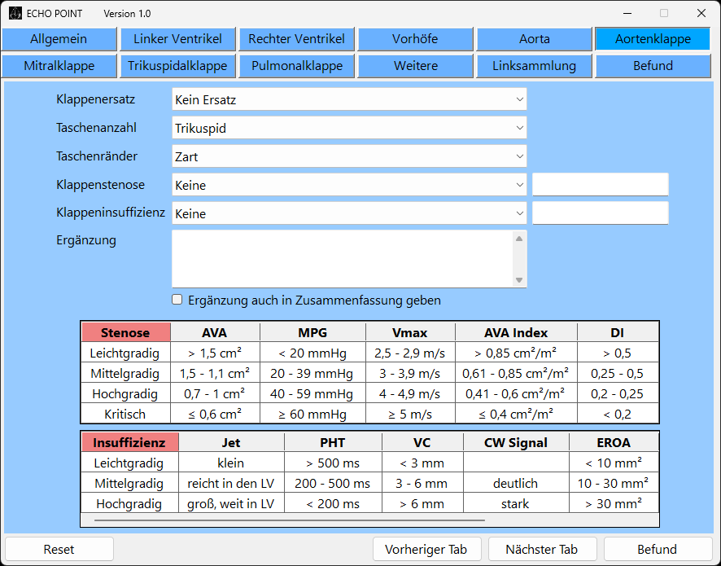
Task: Click the Vorheriger Tab button
Action: 427,549
